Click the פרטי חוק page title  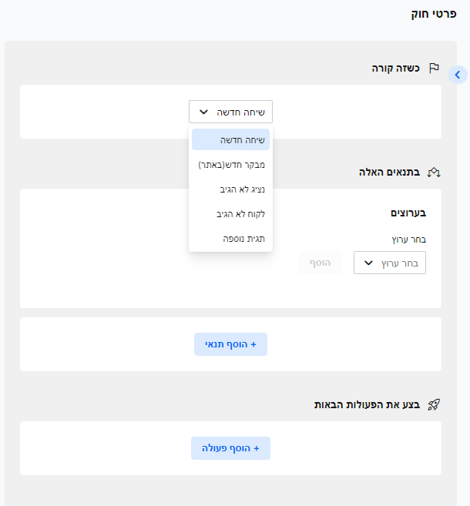pyautogui.click(x=435, y=14)
